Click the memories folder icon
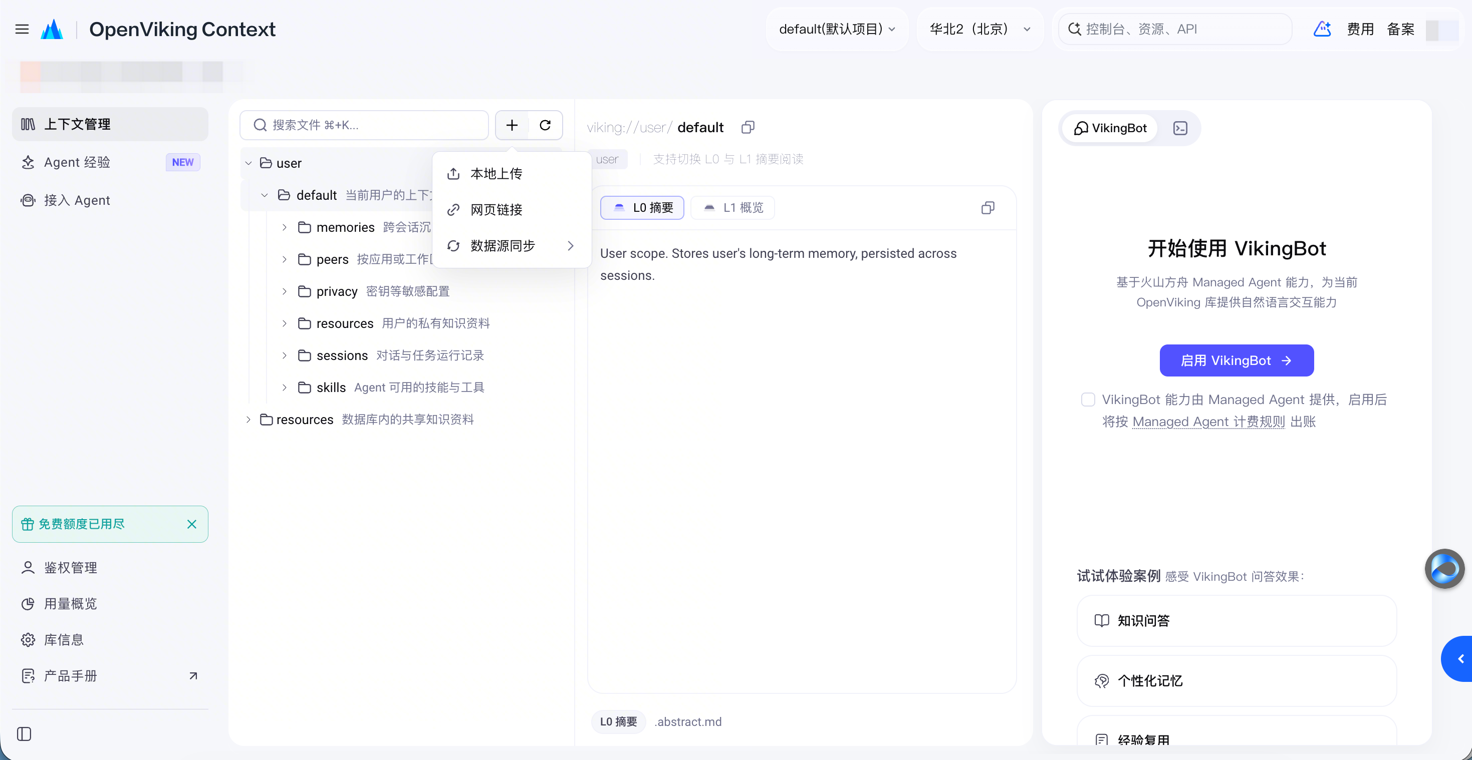Image resolution: width=1472 pixels, height=760 pixels. coord(305,227)
